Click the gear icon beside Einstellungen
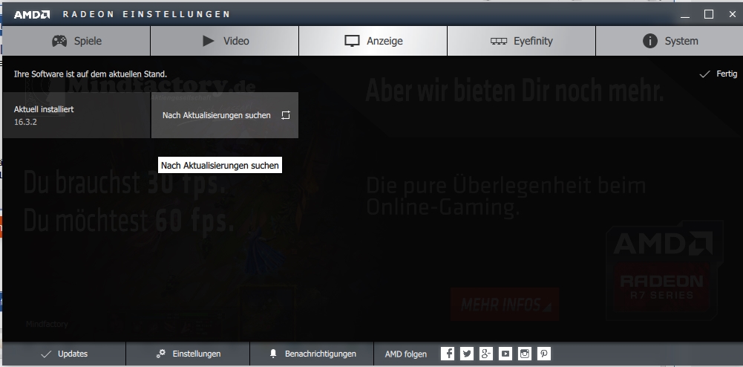 tap(161, 354)
